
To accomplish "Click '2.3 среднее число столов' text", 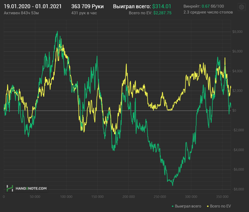I will 208,12.
